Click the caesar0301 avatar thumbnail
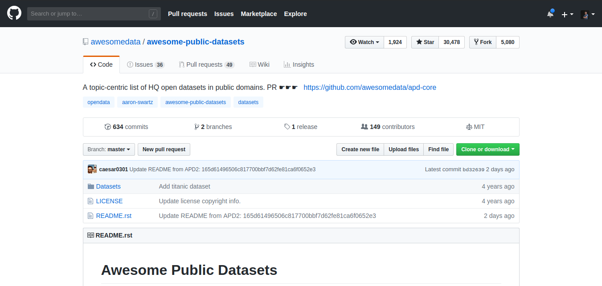The height and width of the screenshot is (286, 602). pos(92,169)
